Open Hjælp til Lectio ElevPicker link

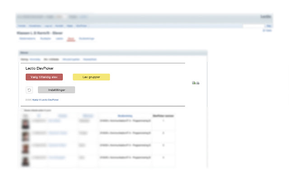click(45, 100)
